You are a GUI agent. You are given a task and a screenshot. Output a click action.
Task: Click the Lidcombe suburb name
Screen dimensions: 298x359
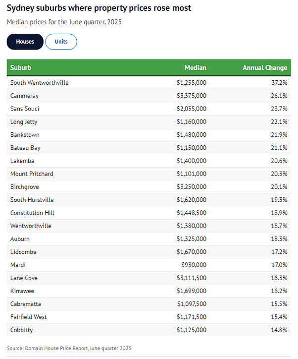pos(23,252)
